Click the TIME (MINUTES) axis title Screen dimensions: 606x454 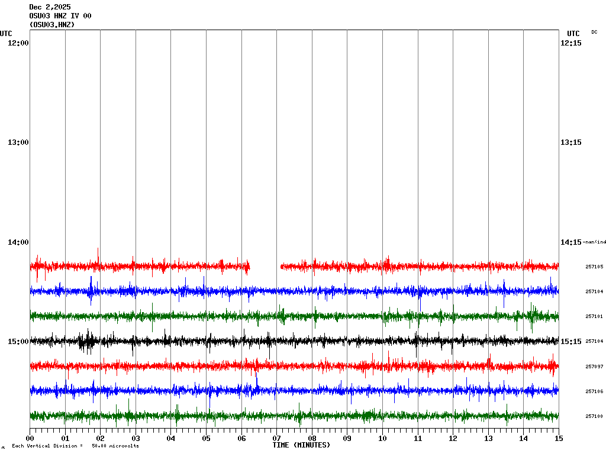pyautogui.click(x=301, y=445)
